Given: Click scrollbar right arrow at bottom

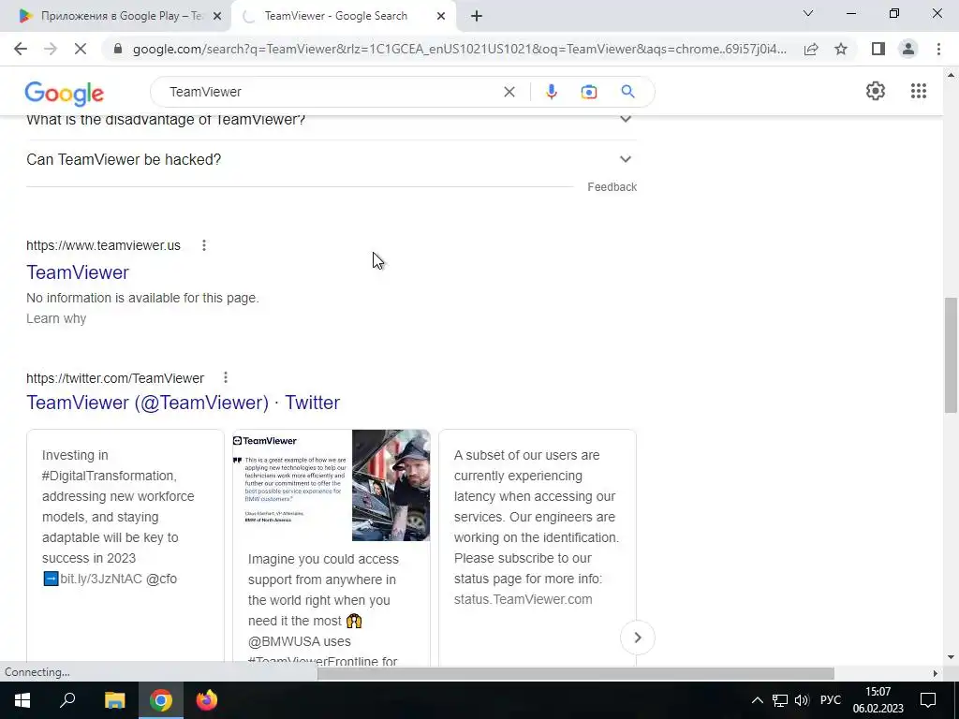Looking at the screenshot, I should coord(935,673).
